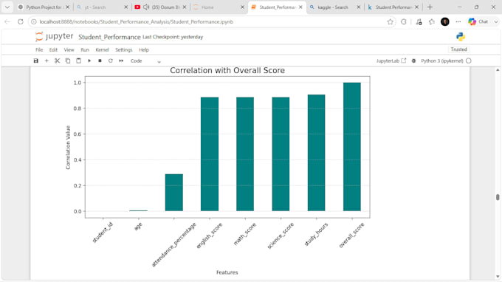Open the Kernel menu
Screen dimensions: 502x282
click(x=102, y=50)
